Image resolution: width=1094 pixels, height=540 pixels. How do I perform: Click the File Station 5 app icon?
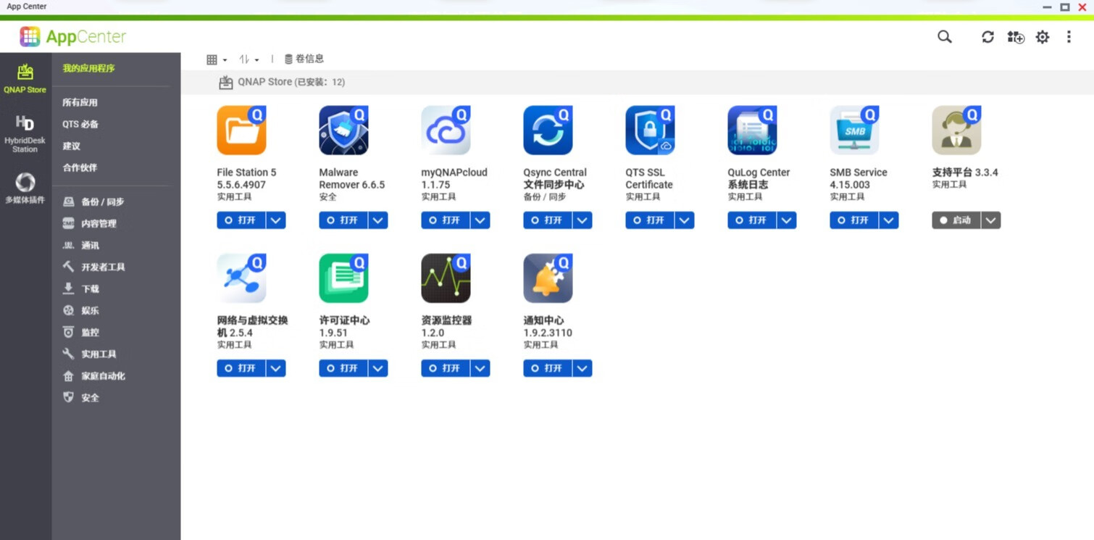tap(241, 130)
